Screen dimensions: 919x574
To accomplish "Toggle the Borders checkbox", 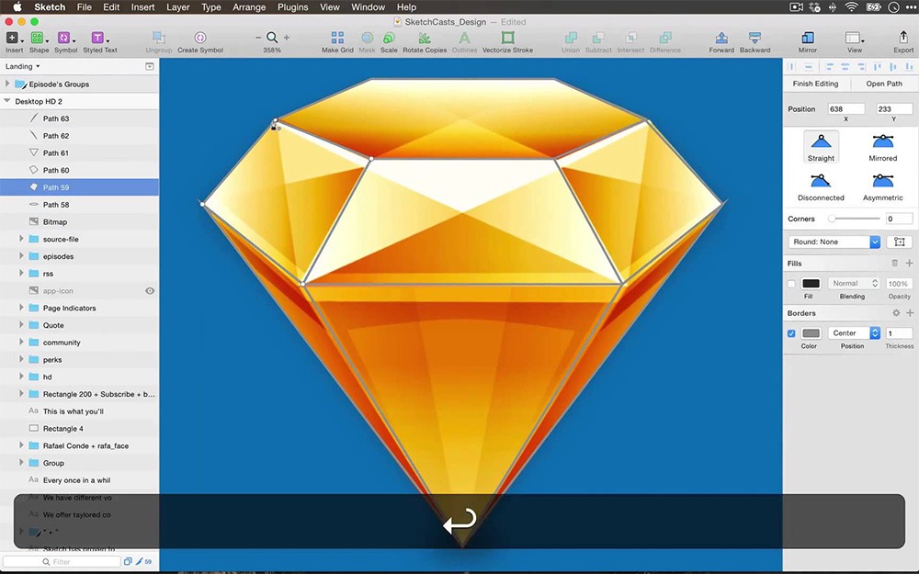I will click(x=791, y=333).
